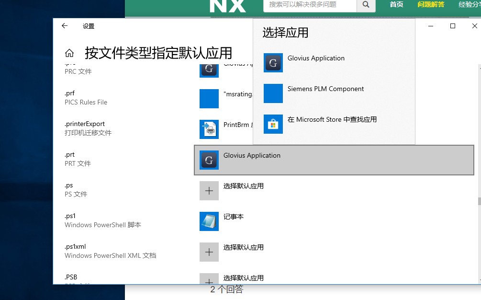Open 首页 tab in browser page

(396, 4)
